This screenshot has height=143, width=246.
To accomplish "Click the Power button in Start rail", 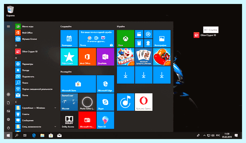I will click(x=8, y=128).
